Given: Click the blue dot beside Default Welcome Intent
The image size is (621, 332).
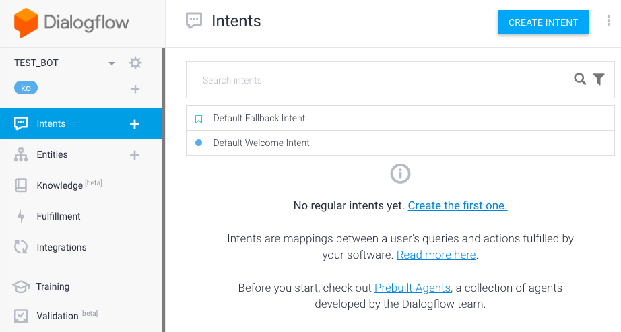Looking at the screenshot, I should [x=199, y=143].
